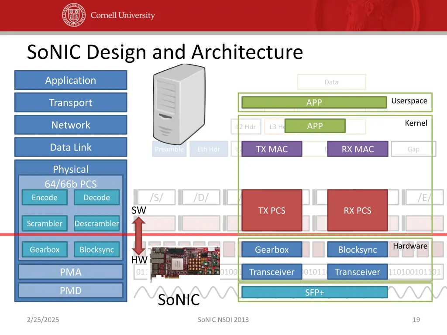
Task: Click the Network layer box
Action: 71,125
